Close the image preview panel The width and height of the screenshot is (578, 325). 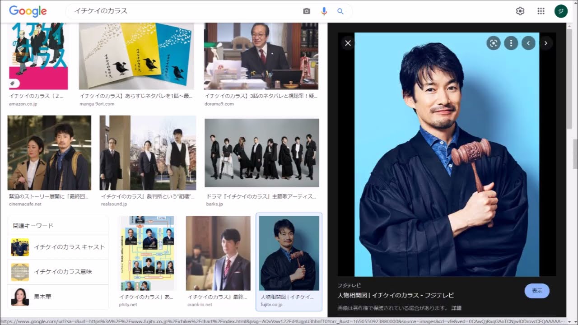click(x=348, y=43)
